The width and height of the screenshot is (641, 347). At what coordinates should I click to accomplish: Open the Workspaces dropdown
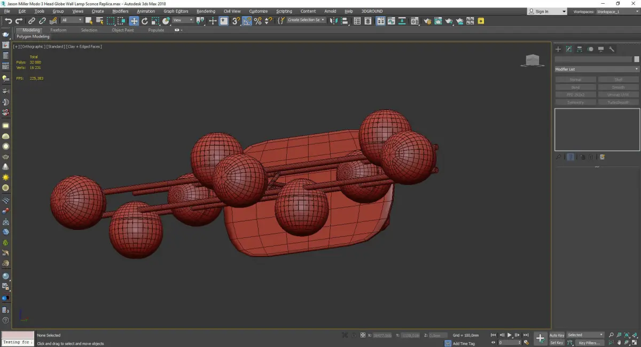[616, 11]
